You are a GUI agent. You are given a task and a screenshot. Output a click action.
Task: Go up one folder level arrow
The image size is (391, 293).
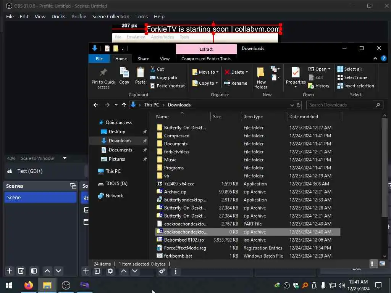(124, 105)
